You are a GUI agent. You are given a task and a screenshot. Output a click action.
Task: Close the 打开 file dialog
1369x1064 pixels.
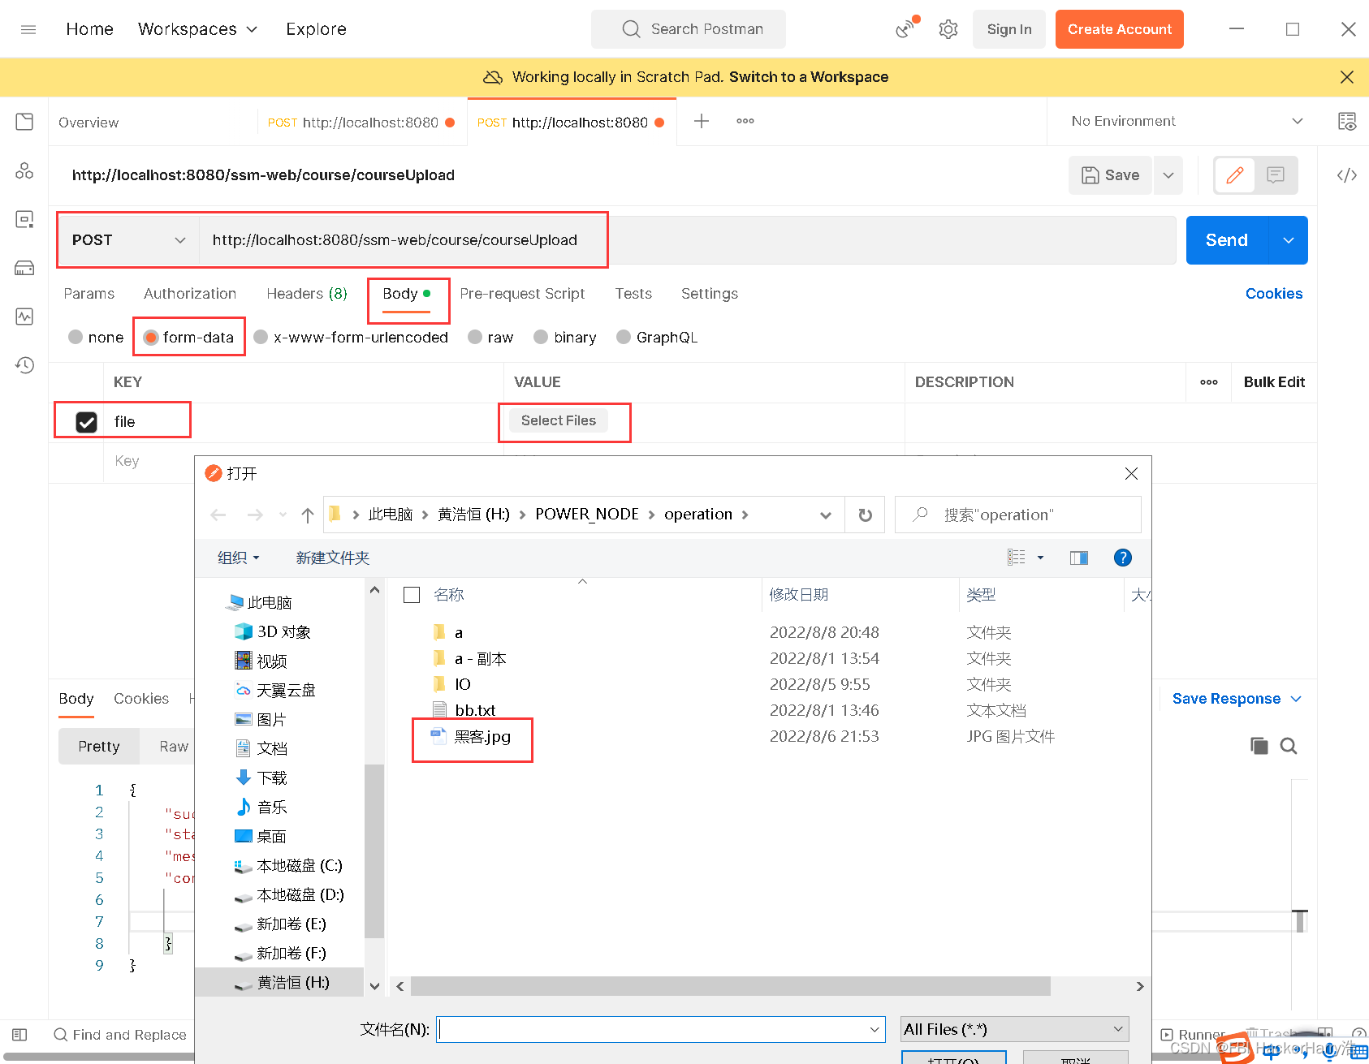[1131, 473]
